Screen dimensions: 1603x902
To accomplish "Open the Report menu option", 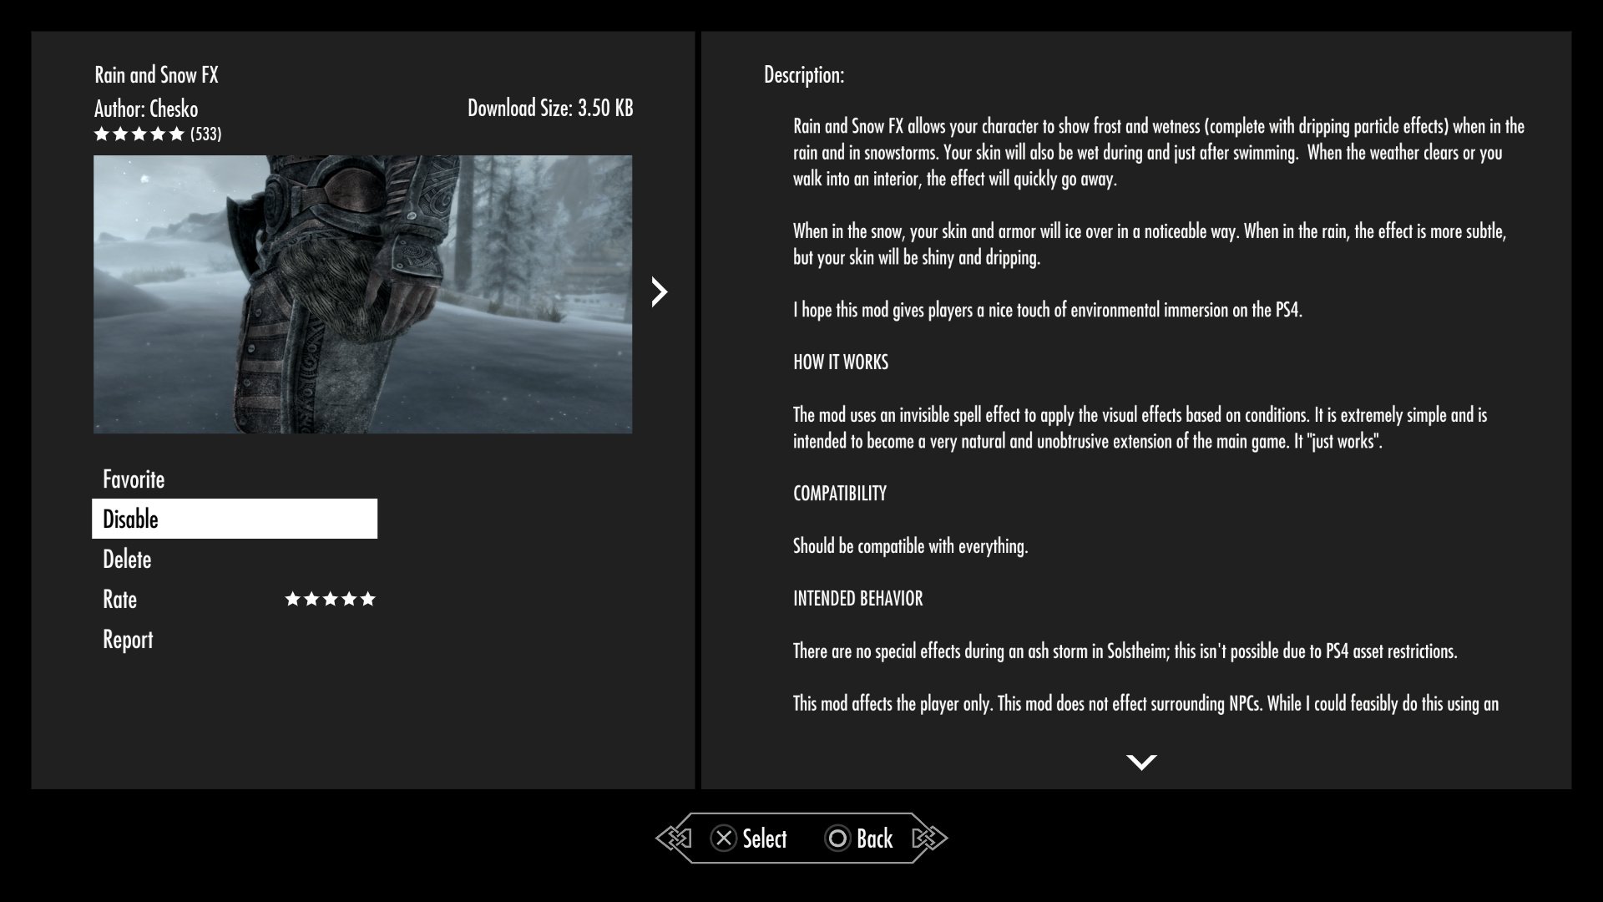I will coord(128,639).
